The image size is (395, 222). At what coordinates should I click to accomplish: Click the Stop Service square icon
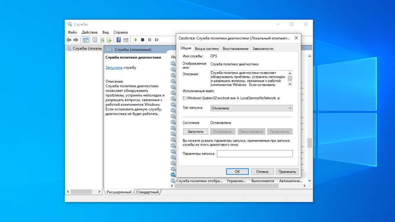point(143,40)
